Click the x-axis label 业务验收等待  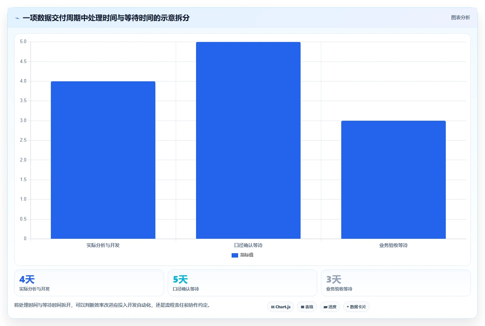394,245
